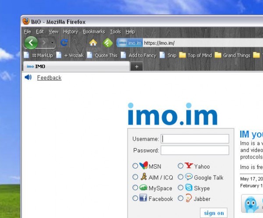Click the https://imo.im/ address bar
Viewport: 263px width, 218px height.
[203, 43]
